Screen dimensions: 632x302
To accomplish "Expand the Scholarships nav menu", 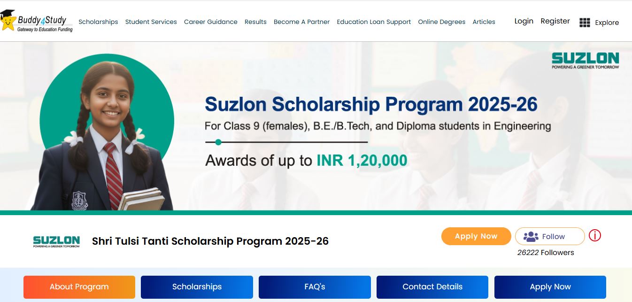I will pyautogui.click(x=98, y=22).
